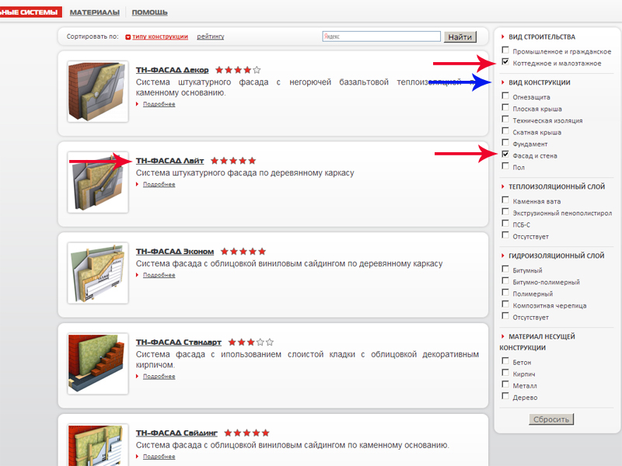Open the ТН-ФАСАД Эконом thumbnail image
Image resolution: width=622 pixels, height=466 pixels.
tap(98, 273)
